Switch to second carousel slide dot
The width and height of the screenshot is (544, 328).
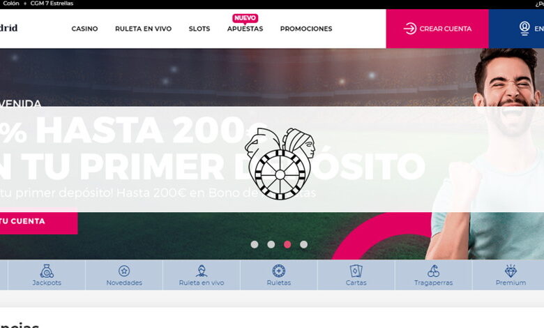coord(271,244)
